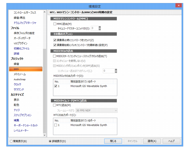
Task: Check port 1 in MTCの出力ポート list
Action: (x=56, y=125)
